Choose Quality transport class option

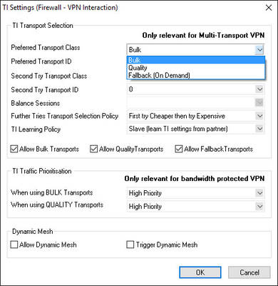(196, 68)
